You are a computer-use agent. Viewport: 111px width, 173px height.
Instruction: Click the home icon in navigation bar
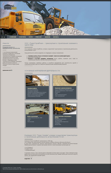click(2, 37)
